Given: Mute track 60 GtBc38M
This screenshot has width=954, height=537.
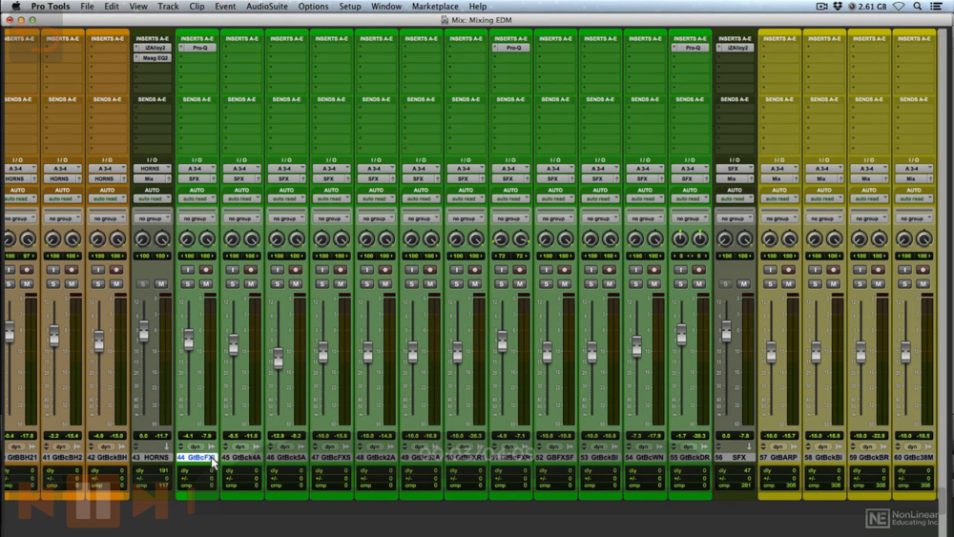Looking at the screenshot, I should coord(923,283).
